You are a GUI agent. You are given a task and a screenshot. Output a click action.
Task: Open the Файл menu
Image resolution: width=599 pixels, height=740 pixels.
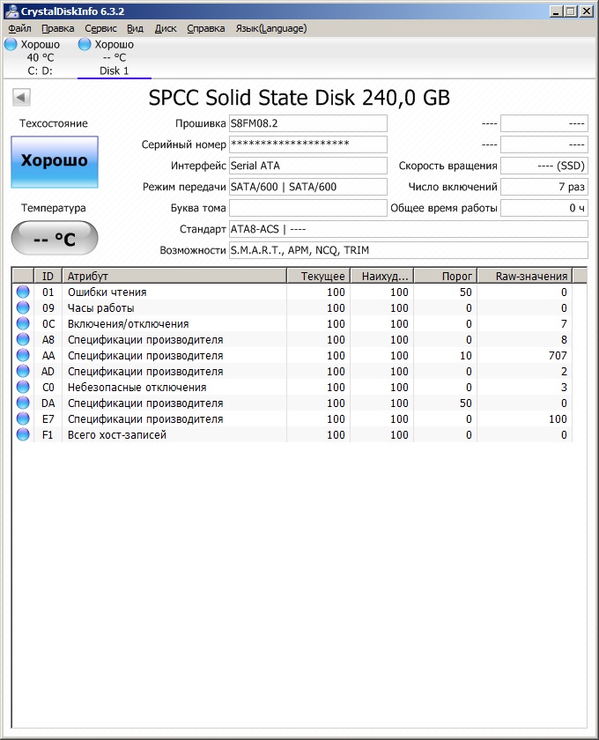click(19, 28)
